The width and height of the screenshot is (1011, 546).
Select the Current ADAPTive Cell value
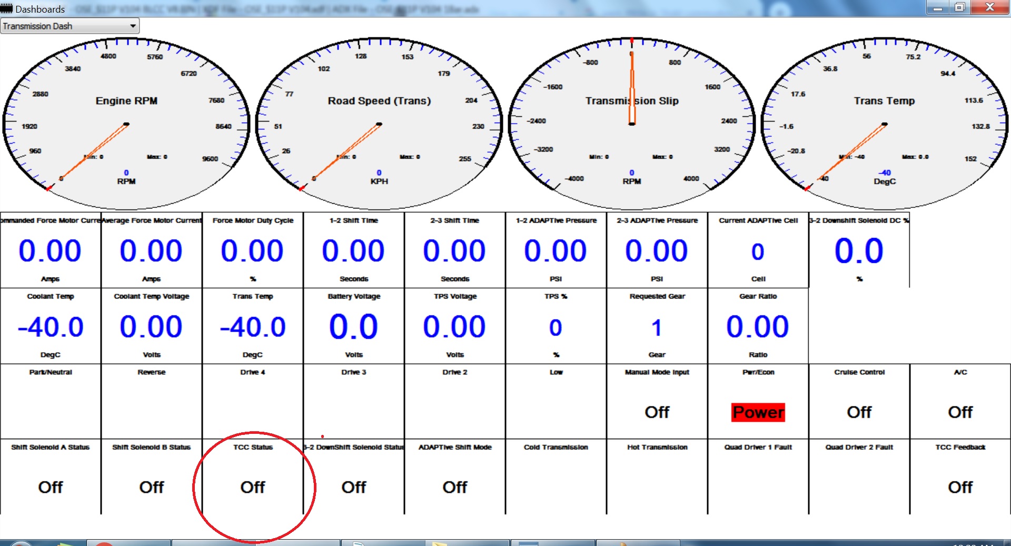[758, 252]
